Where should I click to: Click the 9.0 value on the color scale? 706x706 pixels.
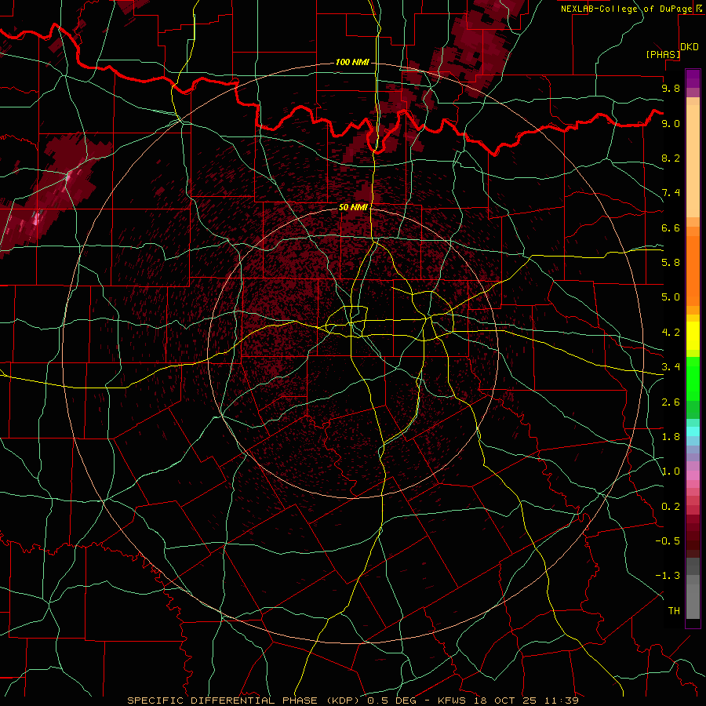pos(671,123)
